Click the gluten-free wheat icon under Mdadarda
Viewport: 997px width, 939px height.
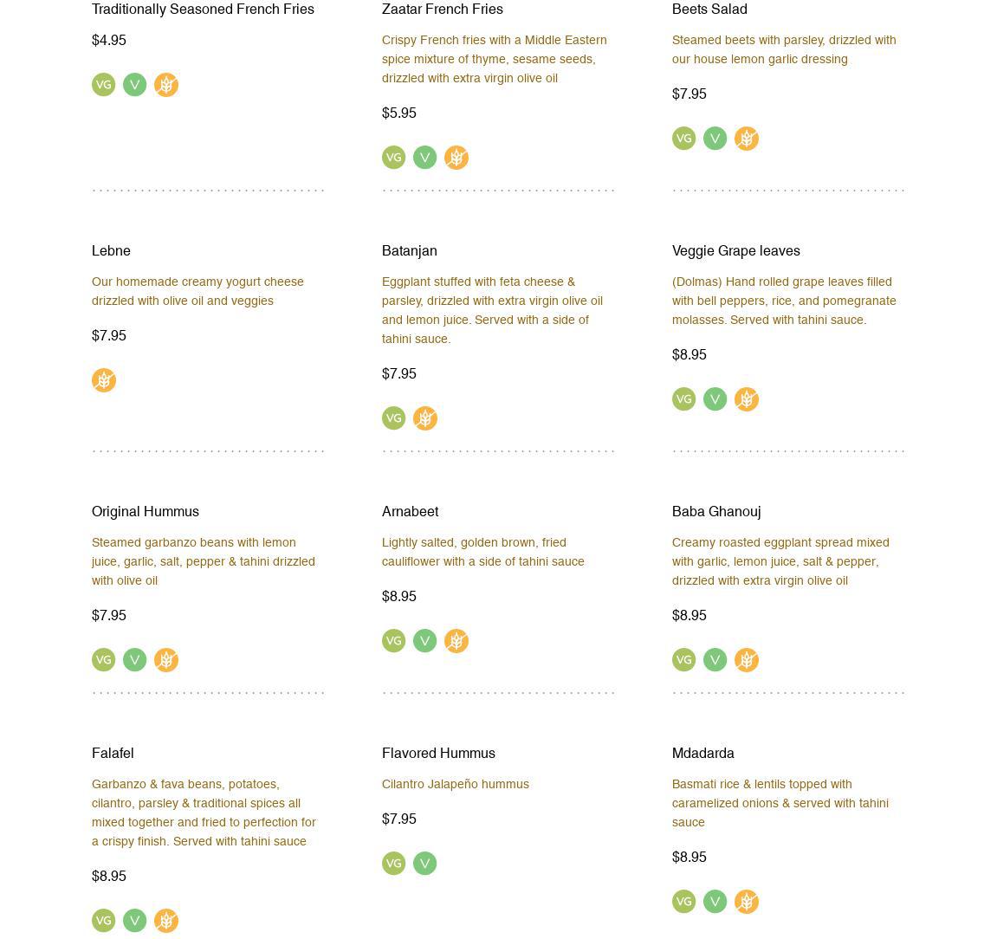(747, 902)
